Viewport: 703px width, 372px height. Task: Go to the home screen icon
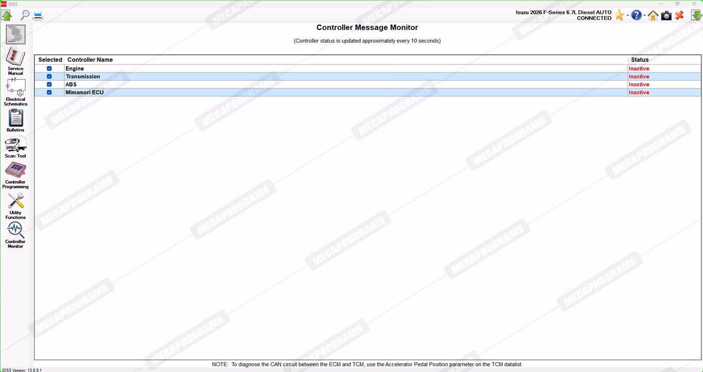(653, 15)
